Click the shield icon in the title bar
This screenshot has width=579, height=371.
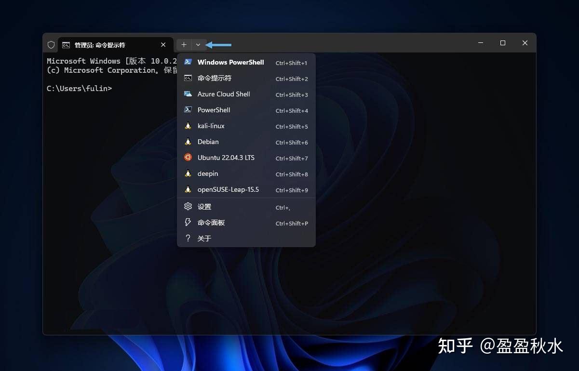51,44
